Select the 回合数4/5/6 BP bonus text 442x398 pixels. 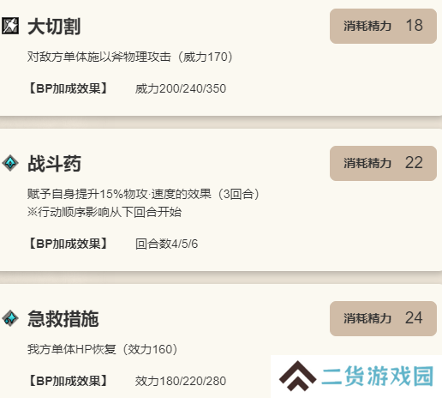point(166,244)
